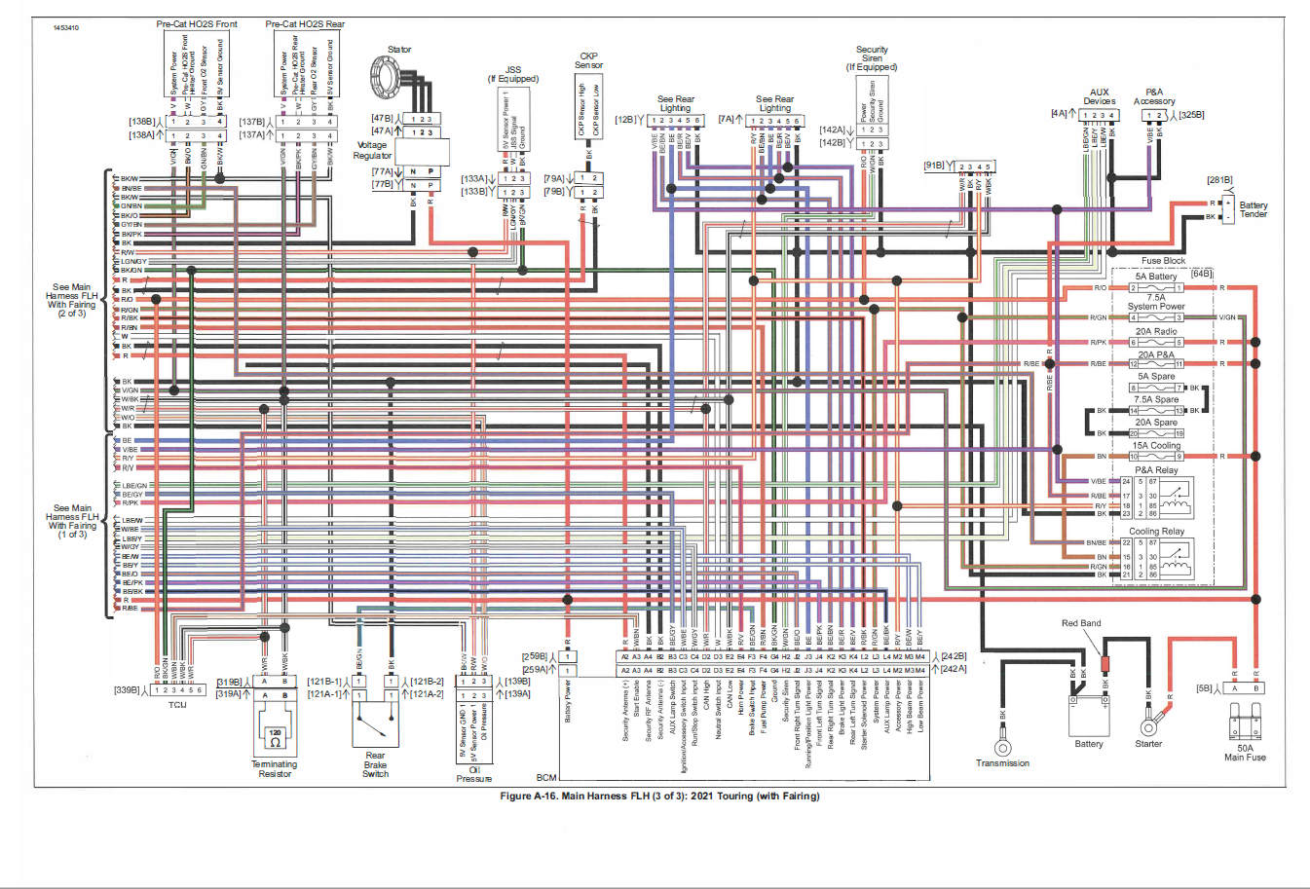Click the connector label [77A]
This screenshot has width=1310, height=889.
(x=382, y=171)
